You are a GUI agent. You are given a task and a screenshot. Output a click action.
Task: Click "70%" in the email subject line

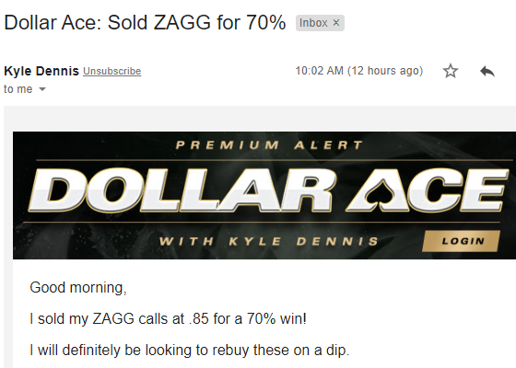point(266,23)
